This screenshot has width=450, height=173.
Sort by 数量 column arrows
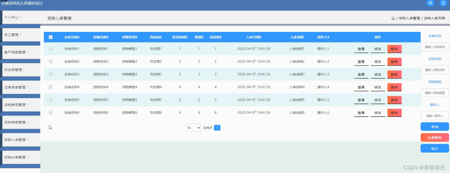202,37
